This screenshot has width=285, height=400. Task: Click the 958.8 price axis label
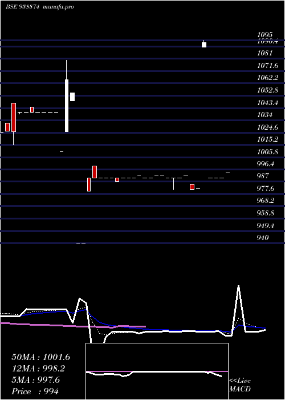[266, 213]
